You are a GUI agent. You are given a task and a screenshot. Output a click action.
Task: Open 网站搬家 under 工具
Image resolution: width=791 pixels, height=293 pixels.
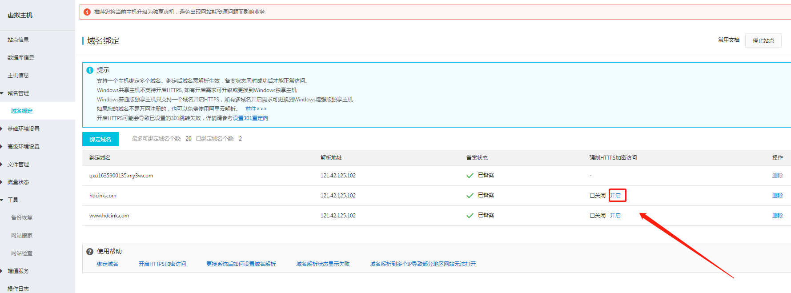coord(22,236)
